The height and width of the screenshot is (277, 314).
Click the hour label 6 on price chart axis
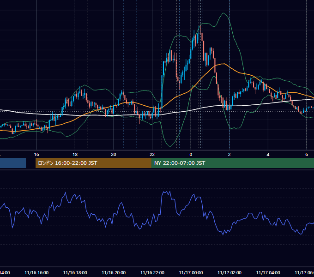(x=307, y=155)
